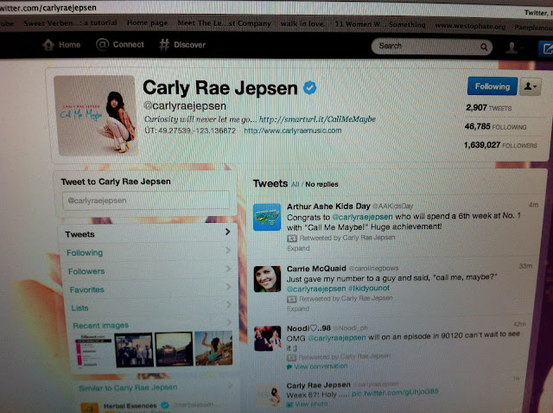Viewport: 553px width, 413px height.
Task: Open Arthur Ashe Kids Day profile name
Action: (x=328, y=206)
